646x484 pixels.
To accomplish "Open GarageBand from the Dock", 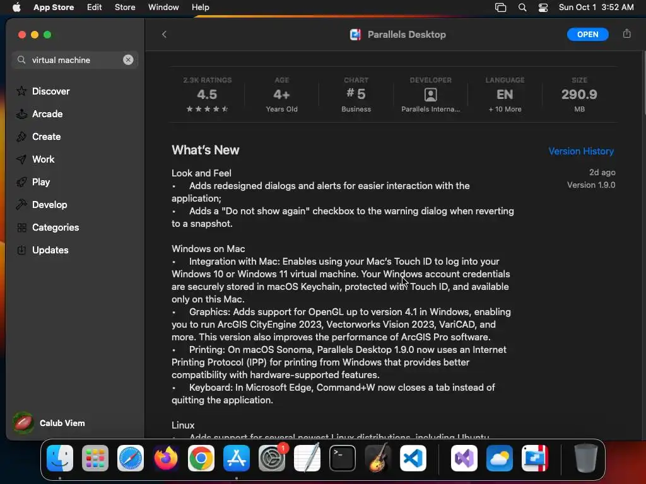I will [x=378, y=458].
